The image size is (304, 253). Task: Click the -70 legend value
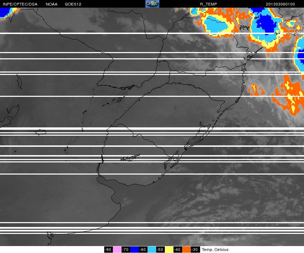(126, 250)
